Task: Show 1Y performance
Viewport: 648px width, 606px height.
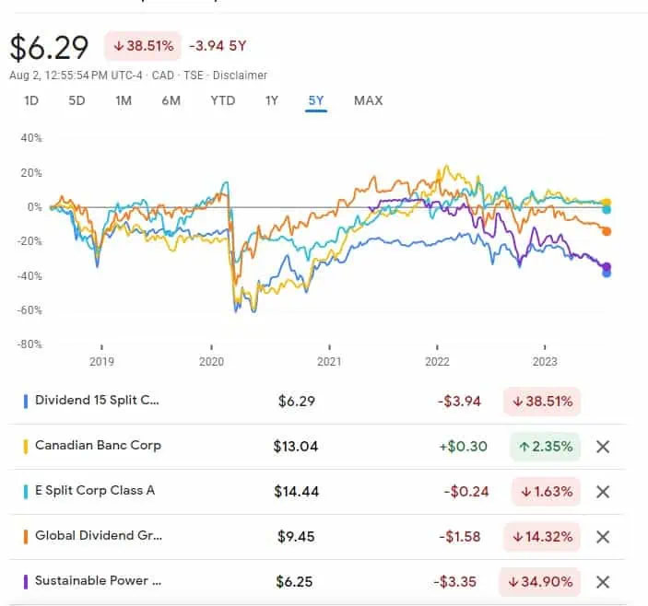Action: (x=272, y=100)
